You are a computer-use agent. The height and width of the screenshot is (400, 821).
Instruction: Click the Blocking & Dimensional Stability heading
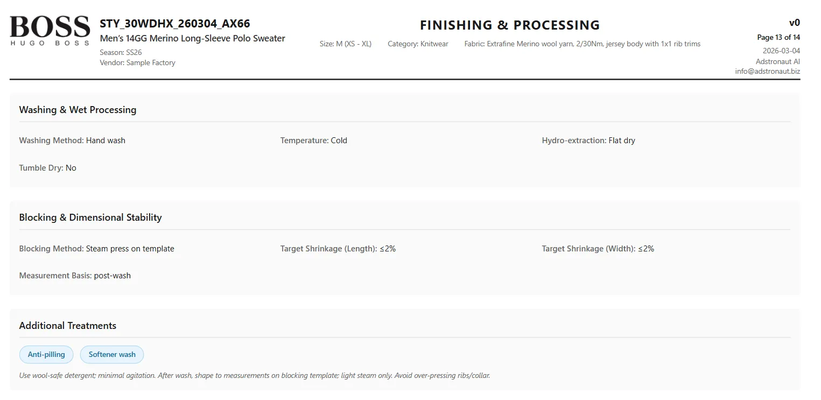[90, 217]
